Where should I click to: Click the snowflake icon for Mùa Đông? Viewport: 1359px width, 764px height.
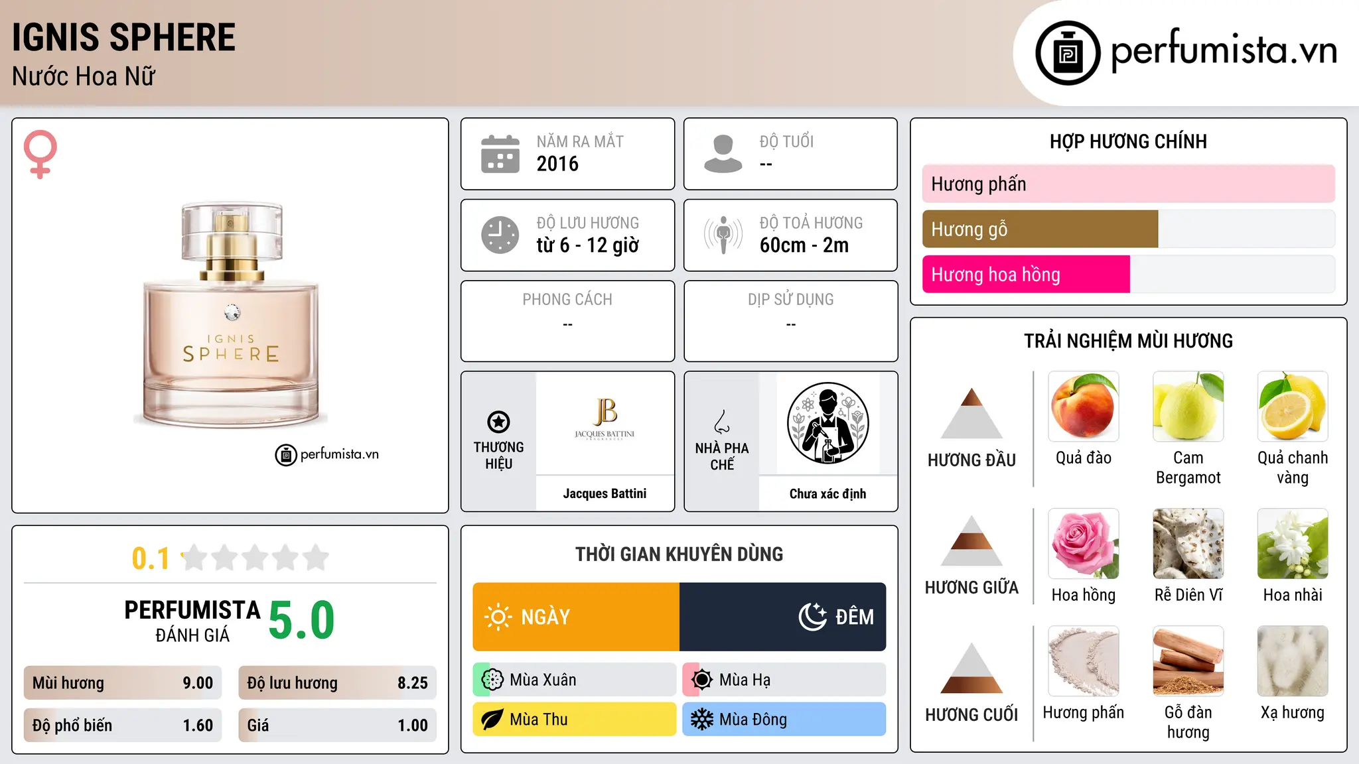tap(702, 720)
